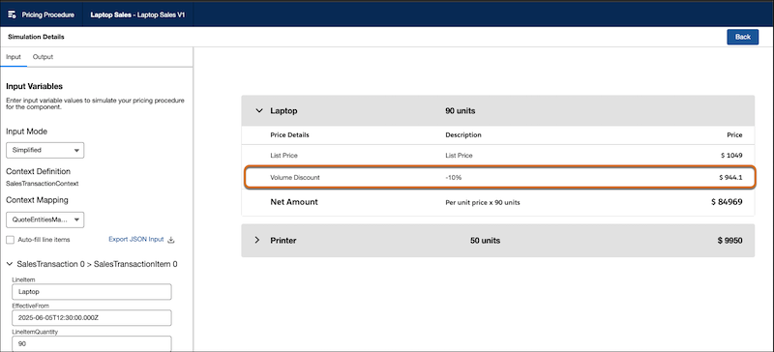Switch to the Output tab

[43, 57]
